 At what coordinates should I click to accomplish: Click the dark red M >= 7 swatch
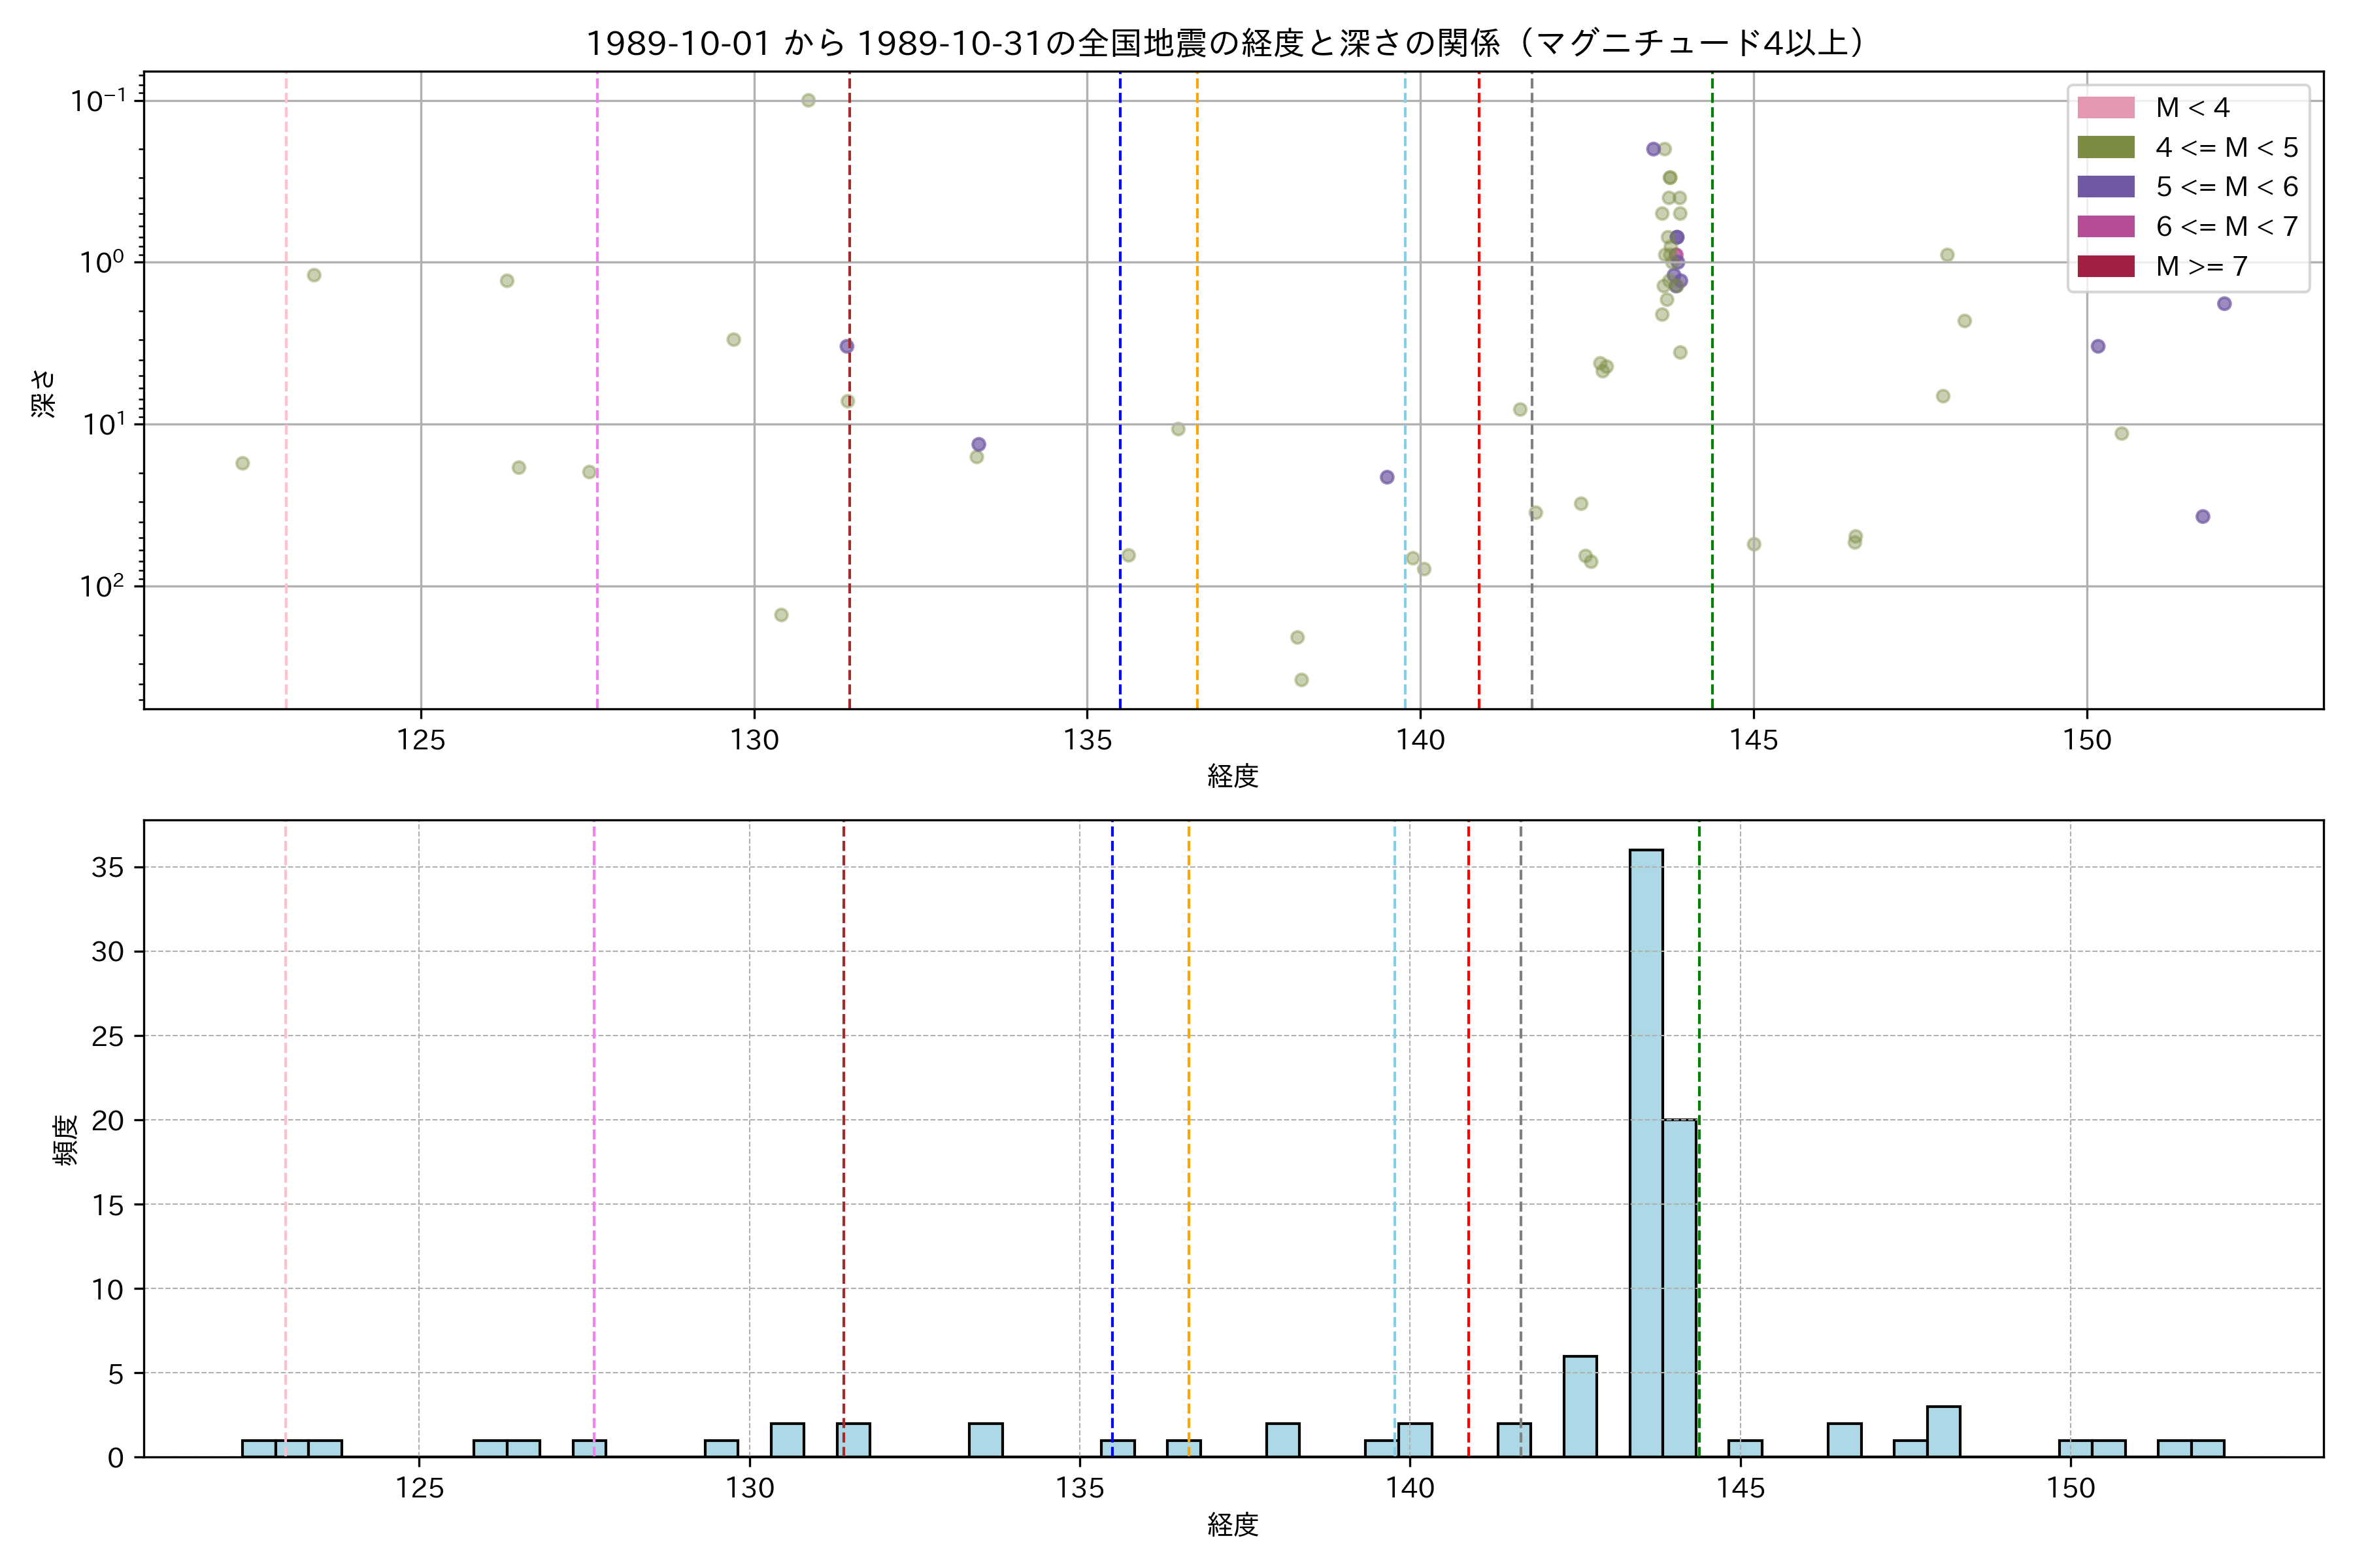tap(2105, 266)
